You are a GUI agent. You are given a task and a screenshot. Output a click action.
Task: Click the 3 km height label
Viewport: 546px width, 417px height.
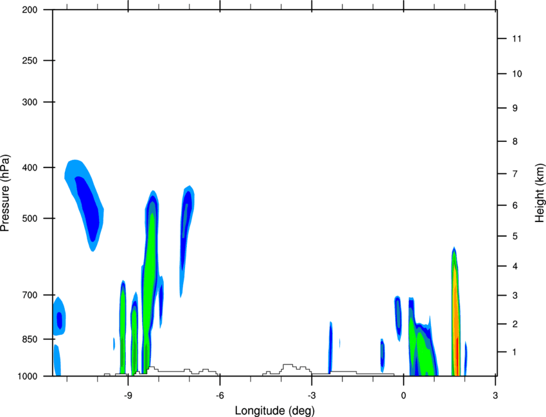pyautogui.click(x=515, y=295)
